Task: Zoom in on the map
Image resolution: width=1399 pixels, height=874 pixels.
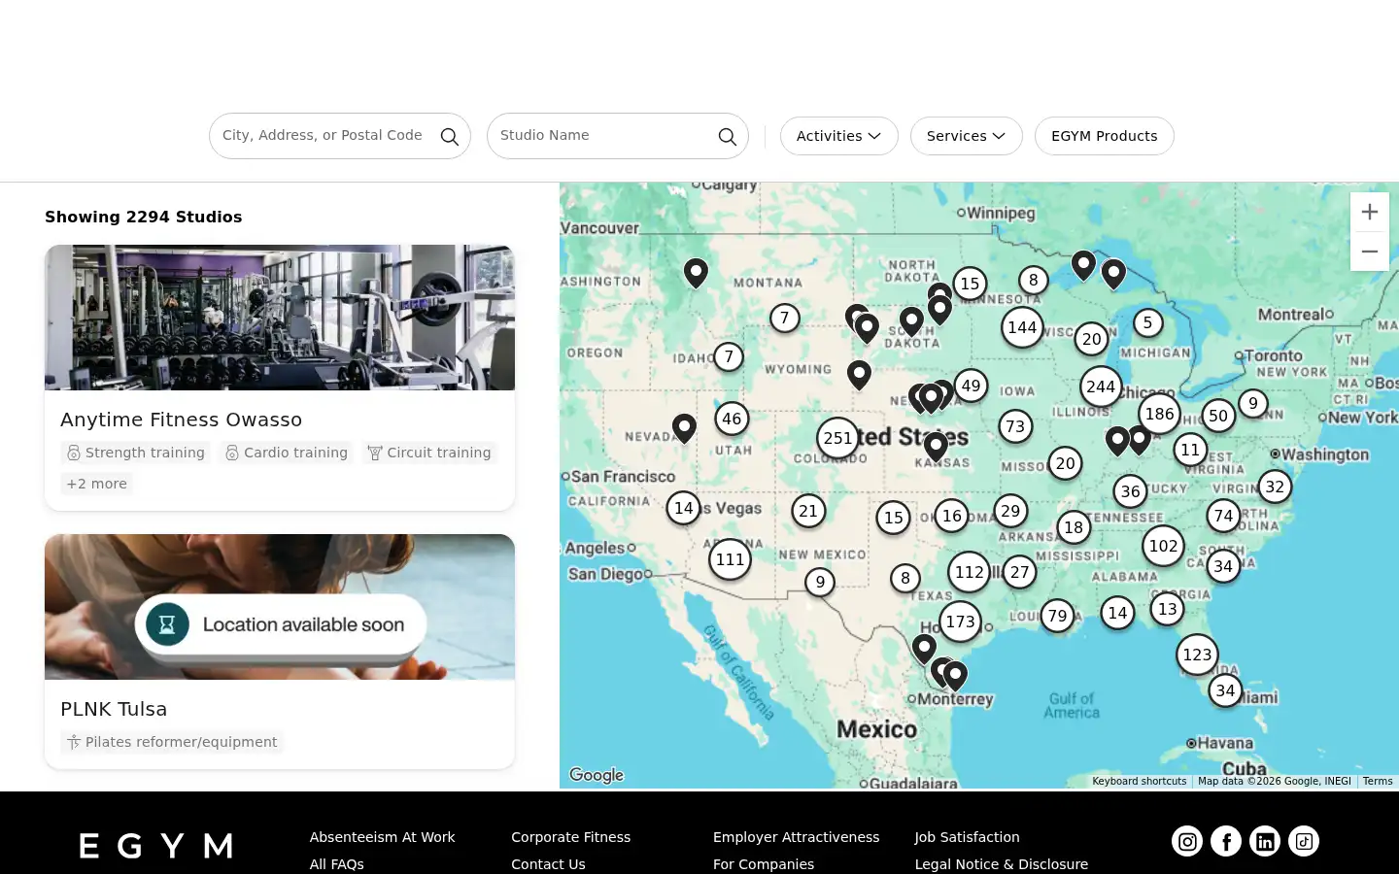Action: click(1370, 212)
